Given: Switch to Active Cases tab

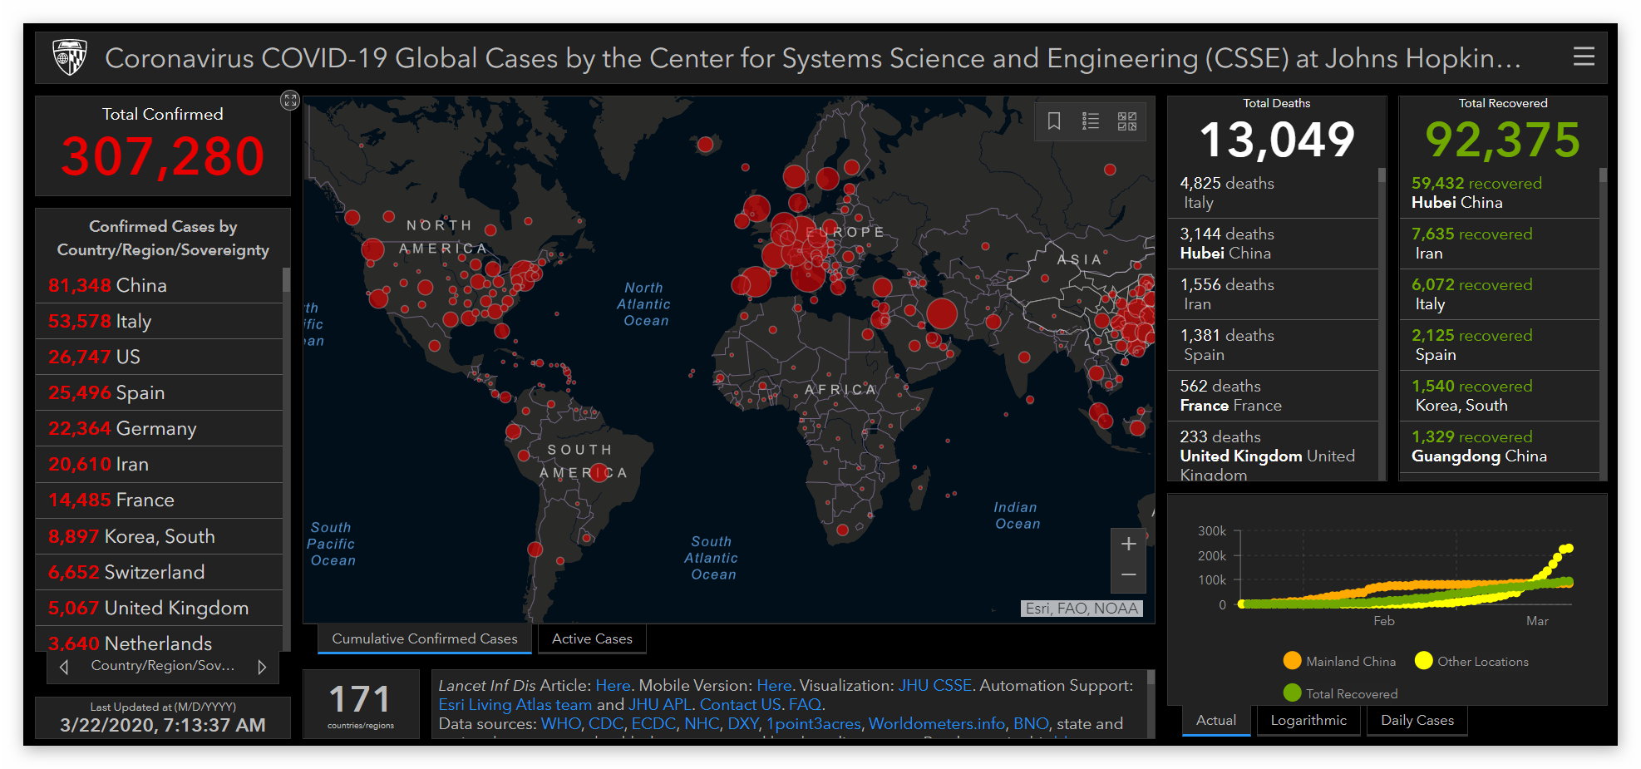Looking at the screenshot, I should click(592, 638).
